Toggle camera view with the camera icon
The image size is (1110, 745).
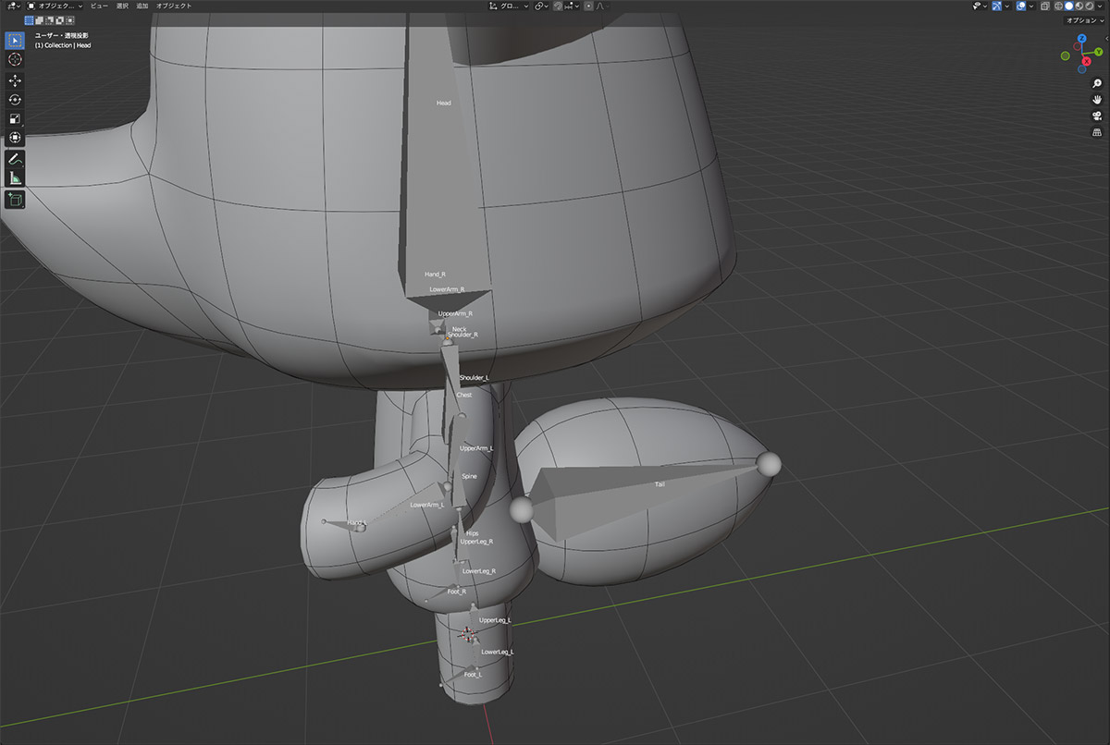pos(1097,116)
